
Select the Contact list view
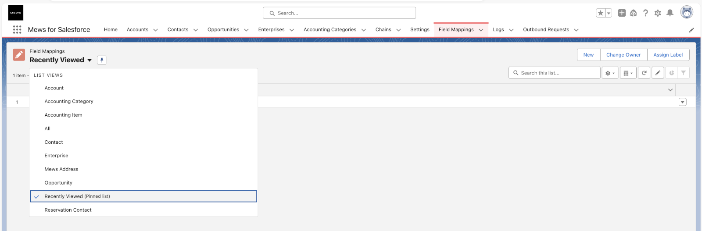tap(143, 142)
